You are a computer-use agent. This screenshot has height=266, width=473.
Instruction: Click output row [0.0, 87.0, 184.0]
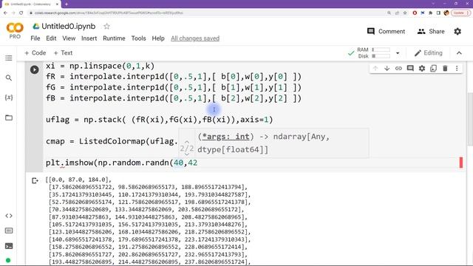78,180
